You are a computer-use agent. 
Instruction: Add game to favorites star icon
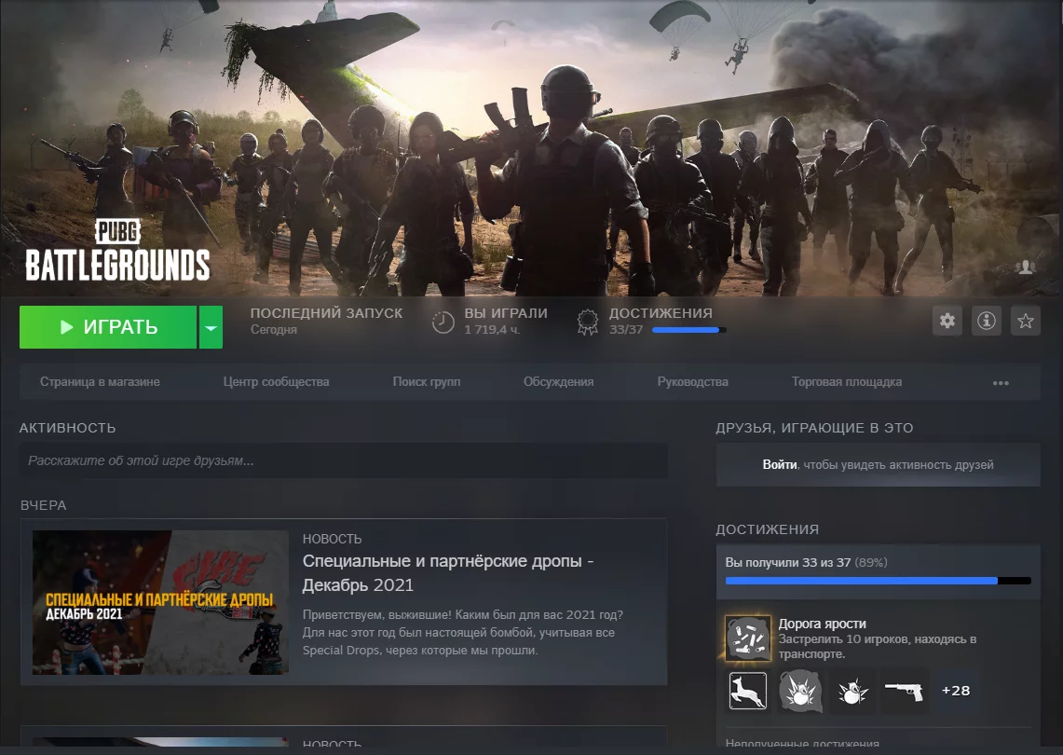coord(1026,321)
